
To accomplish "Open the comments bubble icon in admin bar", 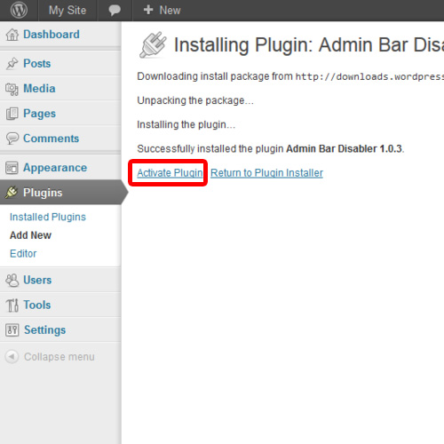I will point(115,11).
